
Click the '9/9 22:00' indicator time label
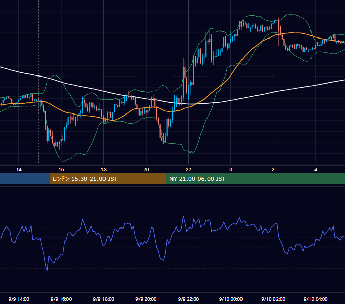click(x=188, y=299)
